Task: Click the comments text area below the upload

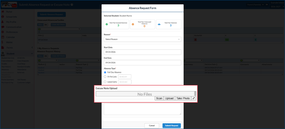Action: (x=143, y=109)
